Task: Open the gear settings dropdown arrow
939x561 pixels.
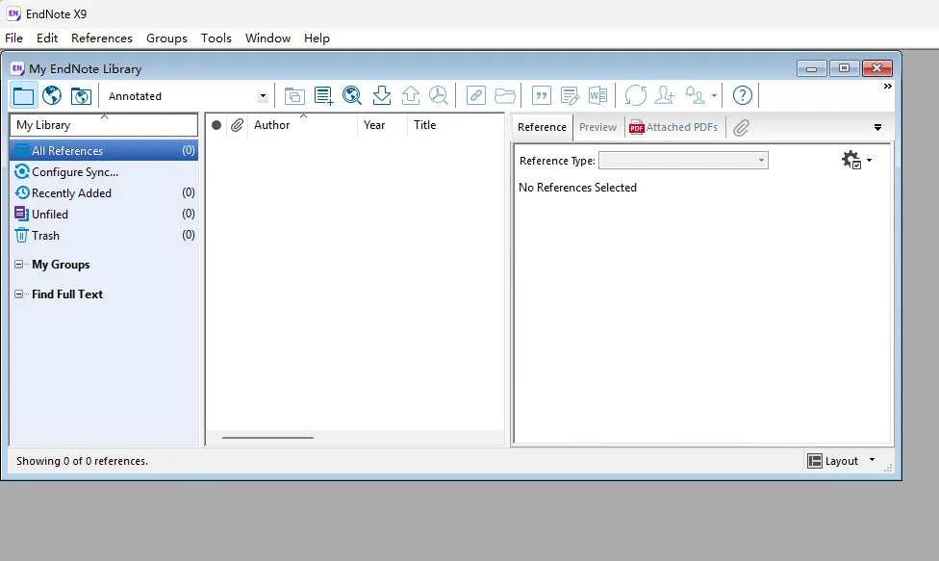Action: (869, 160)
